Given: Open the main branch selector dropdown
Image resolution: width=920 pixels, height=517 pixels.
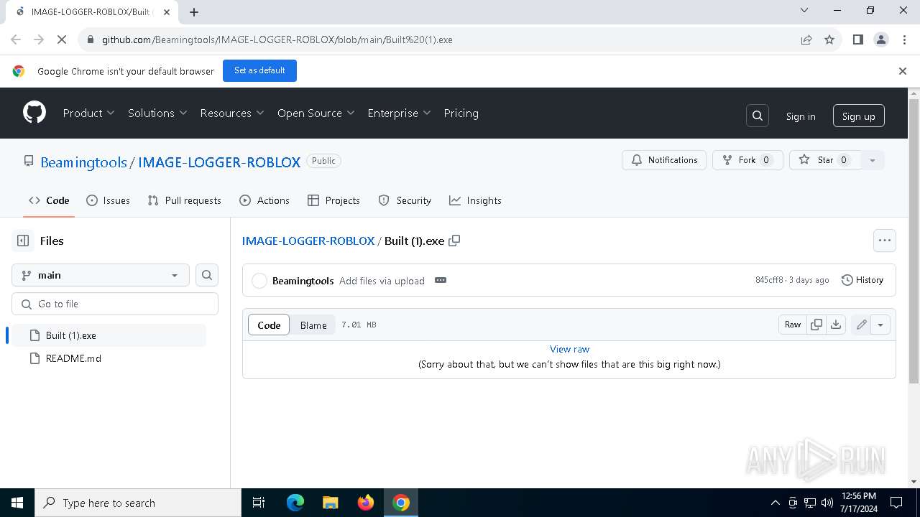Looking at the screenshot, I should 101,275.
